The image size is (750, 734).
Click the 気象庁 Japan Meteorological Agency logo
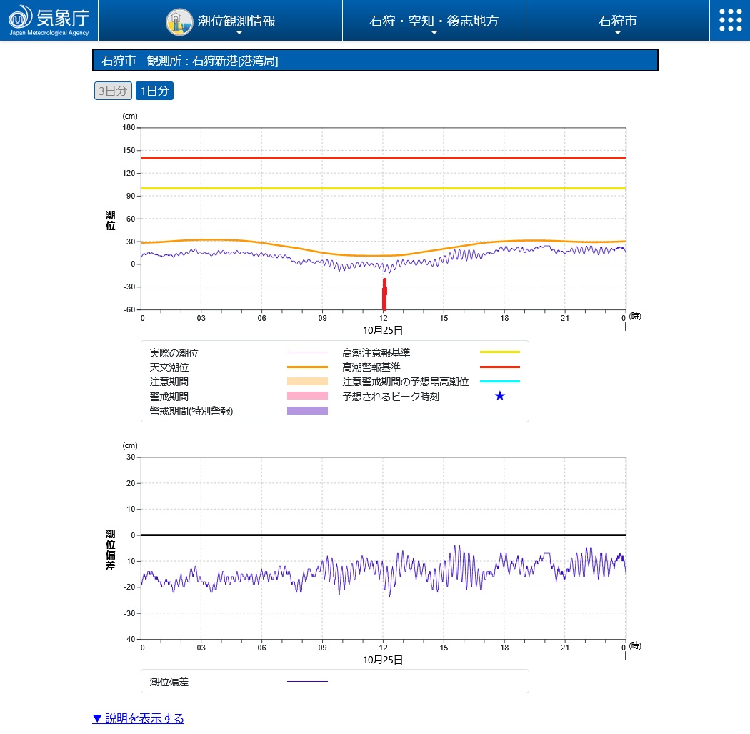pos(49,20)
